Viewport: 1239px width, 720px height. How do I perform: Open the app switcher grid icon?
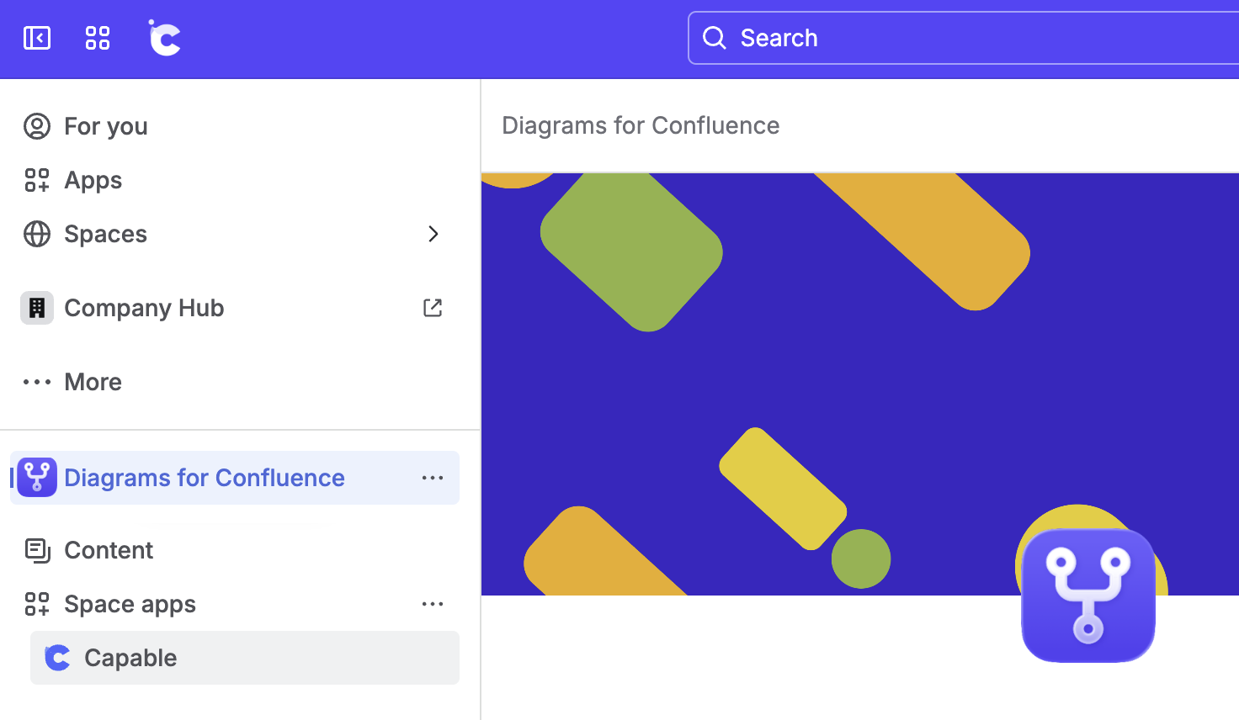point(98,38)
